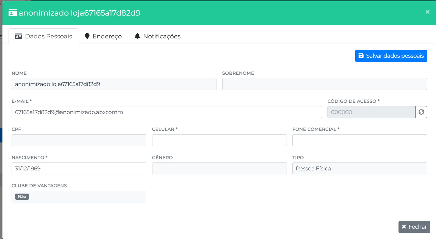This screenshot has width=436, height=239.
Task: Click the Dados Pessoais tab card icon
Action: point(19,36)
